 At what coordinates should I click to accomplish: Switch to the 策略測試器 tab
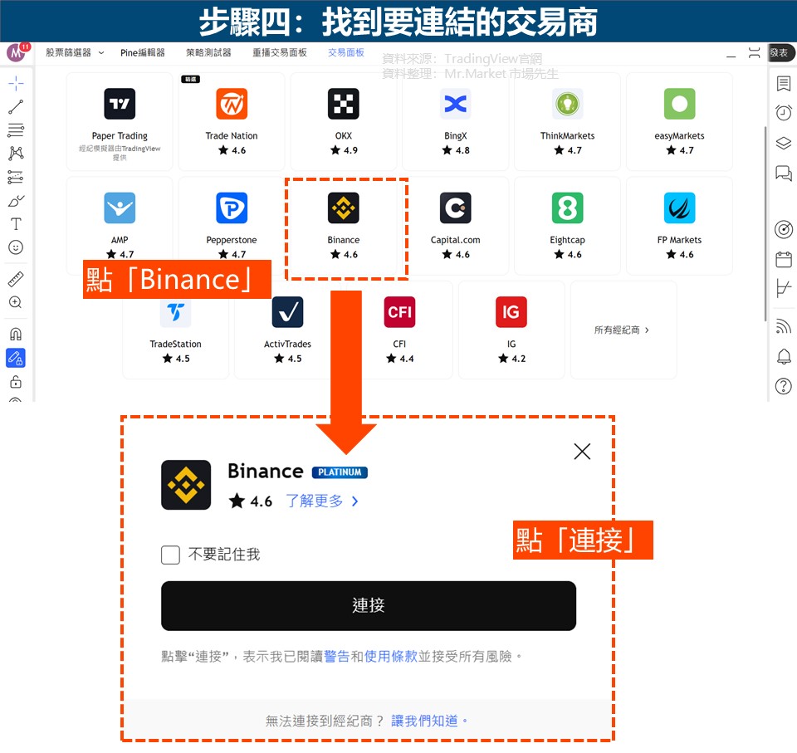coord(208,53)
